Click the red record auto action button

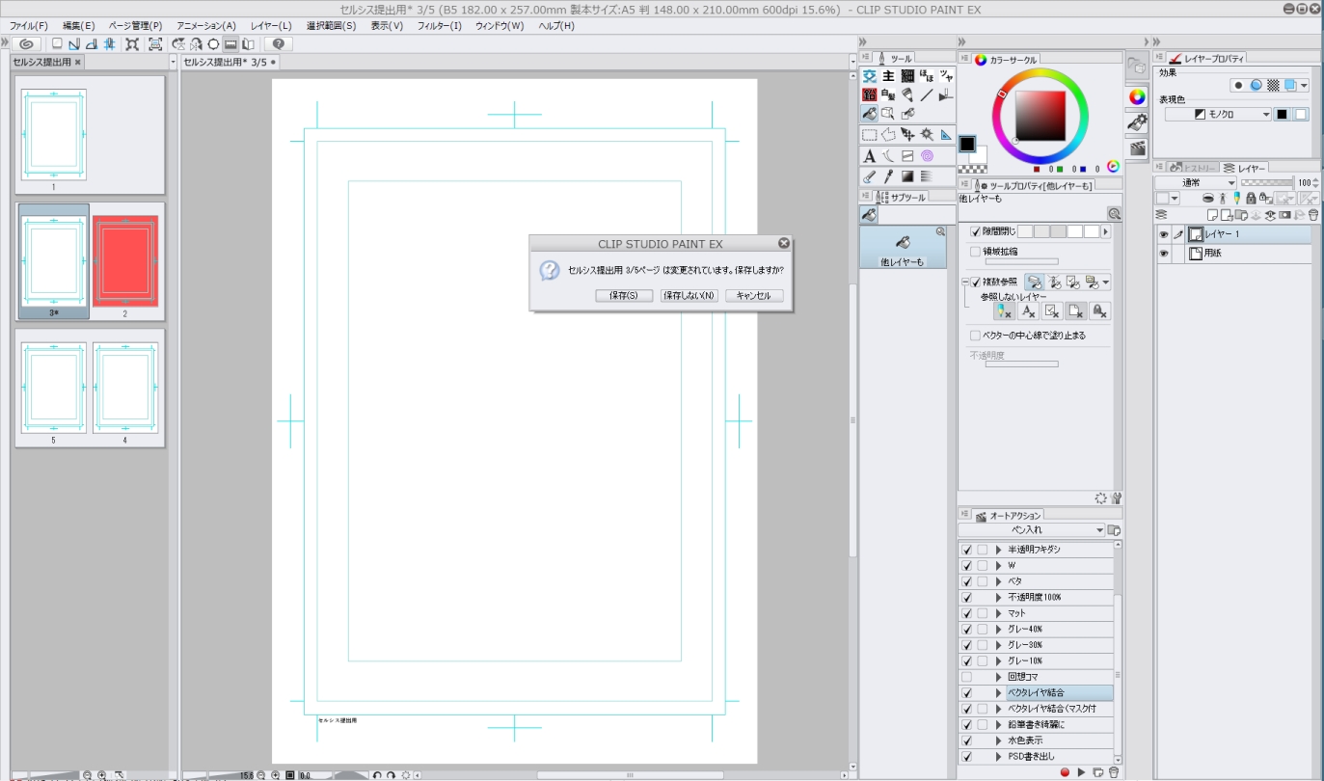[1065, 772]
